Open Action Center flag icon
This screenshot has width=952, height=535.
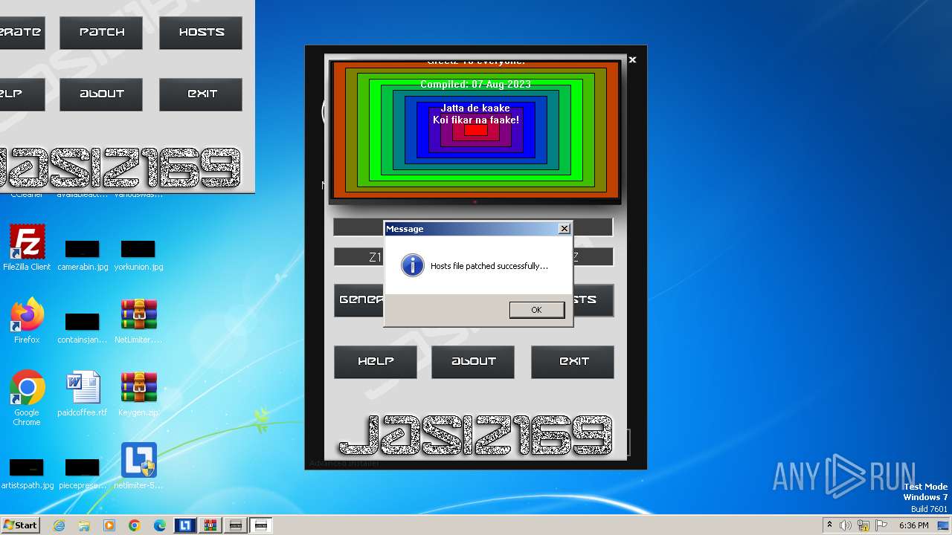pyautogui.click(x=882, y=525)
